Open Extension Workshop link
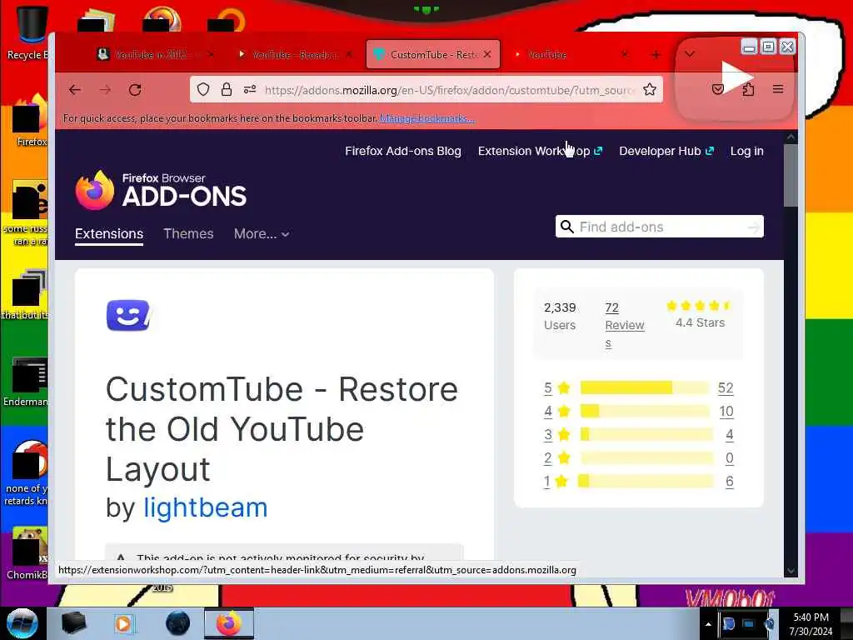 point(540,152)
